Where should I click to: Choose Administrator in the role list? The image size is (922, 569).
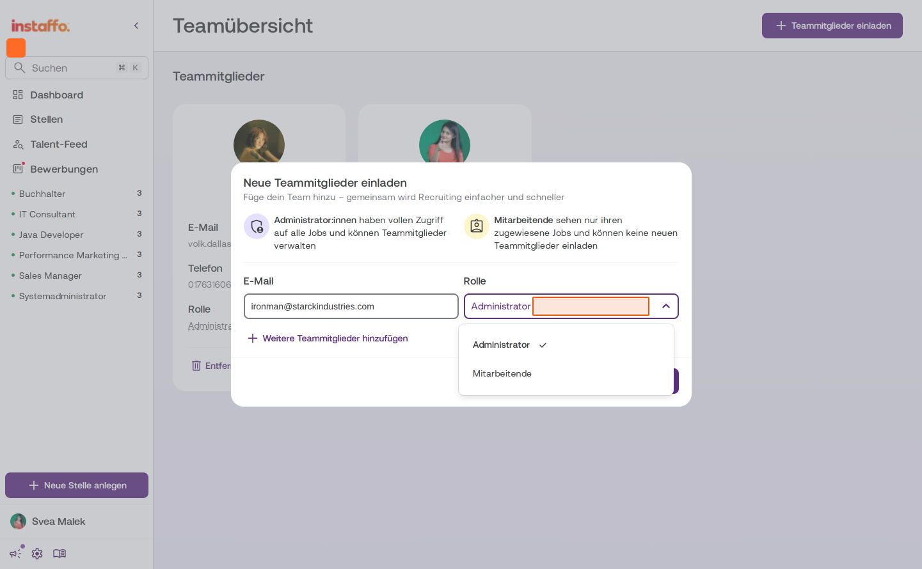click(566, 345)
